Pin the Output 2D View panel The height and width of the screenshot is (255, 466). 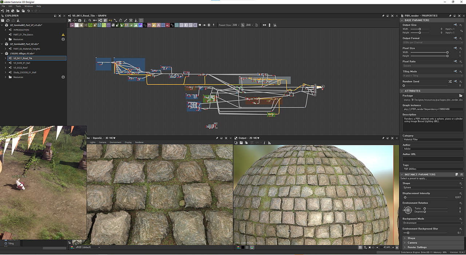pyautogui.click(x=383, y=138)
